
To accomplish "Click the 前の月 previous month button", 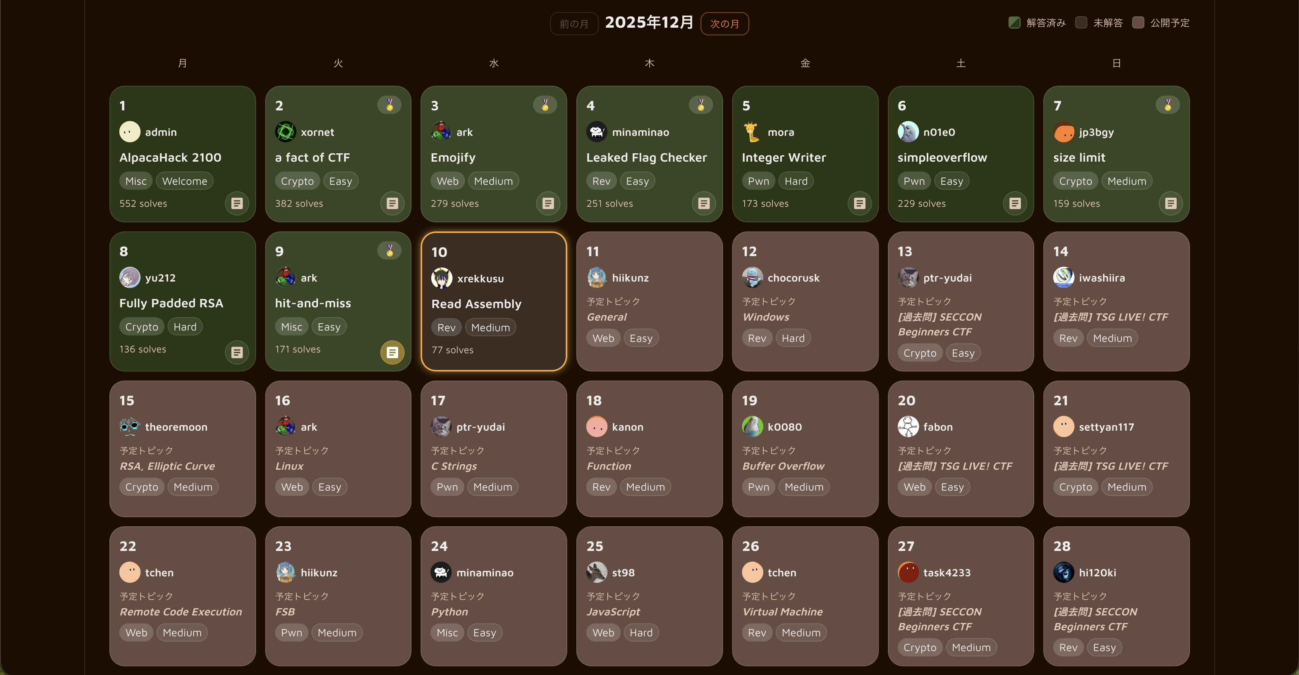I will tap(574, 24).
